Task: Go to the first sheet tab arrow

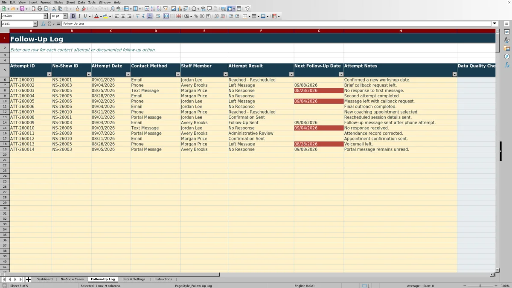Action: pyautogui.click(x=4, y=279)
